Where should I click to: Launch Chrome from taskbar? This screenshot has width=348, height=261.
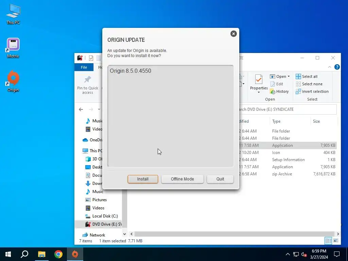click(58, 254)
